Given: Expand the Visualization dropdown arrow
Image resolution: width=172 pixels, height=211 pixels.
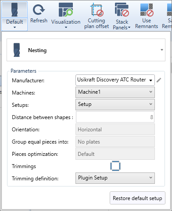Looking at the screenshot, I should click(x=66, y=27).
